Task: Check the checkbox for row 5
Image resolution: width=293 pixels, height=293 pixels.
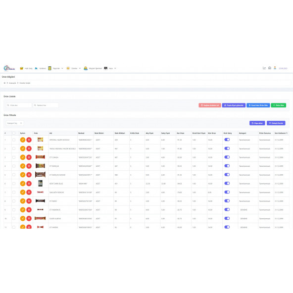Action: 14,175
